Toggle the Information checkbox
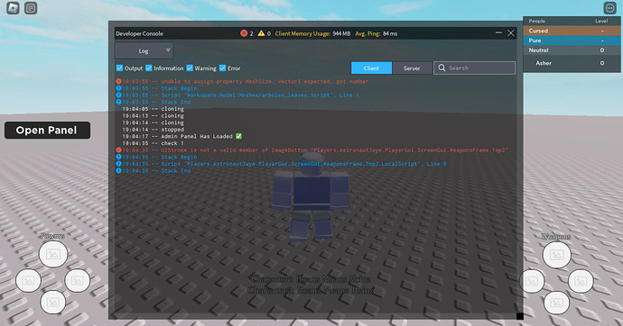Image resolution: width=623 pixels, height=326 pixels. click(x=149, y=68)
